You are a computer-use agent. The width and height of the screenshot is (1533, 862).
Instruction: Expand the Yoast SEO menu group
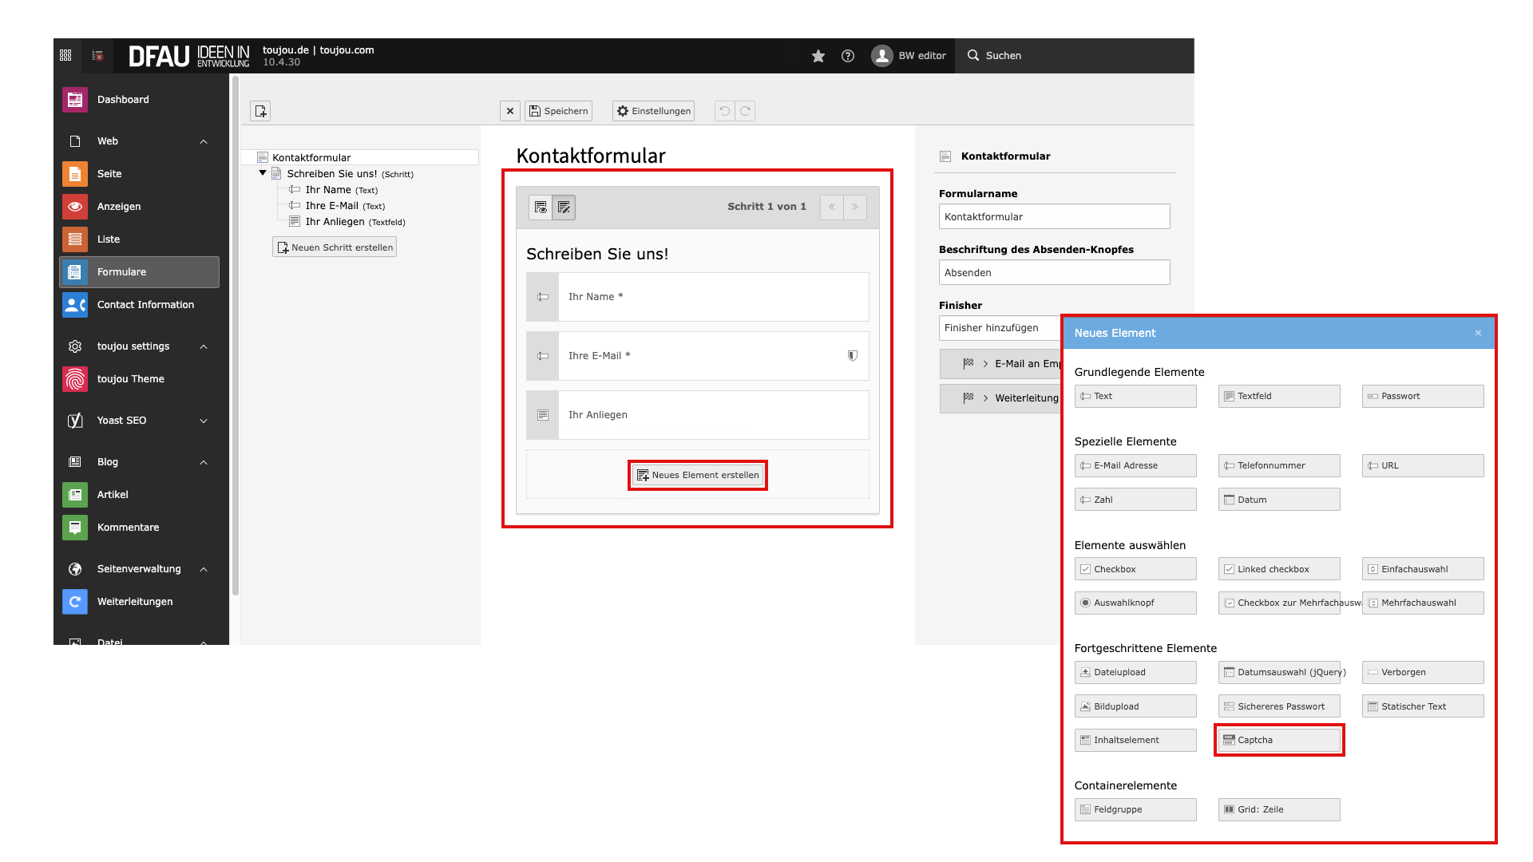click(x=204, y=421)
